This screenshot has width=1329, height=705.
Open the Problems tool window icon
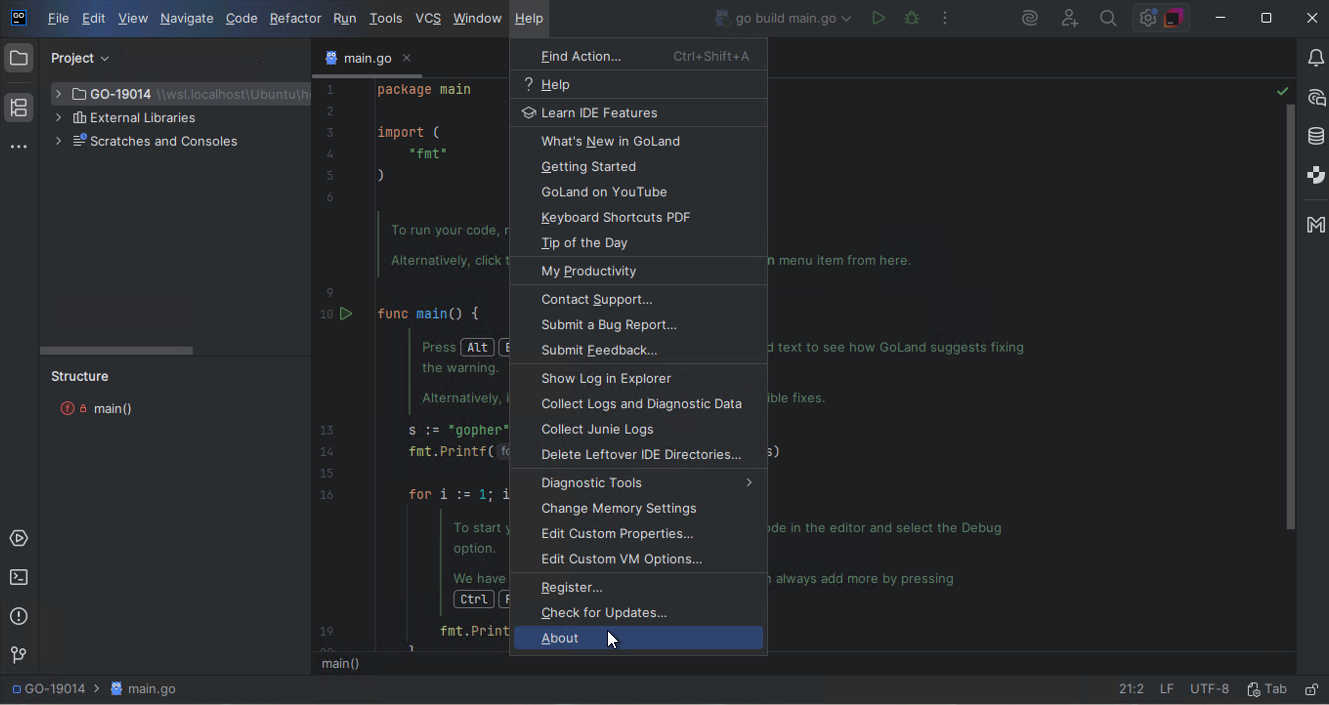[x=19, y=616]
